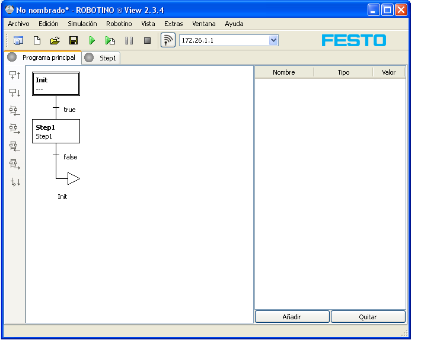Switch to the Programa principal tab
The width and height of the screenshot is (421, 340).
43,57
